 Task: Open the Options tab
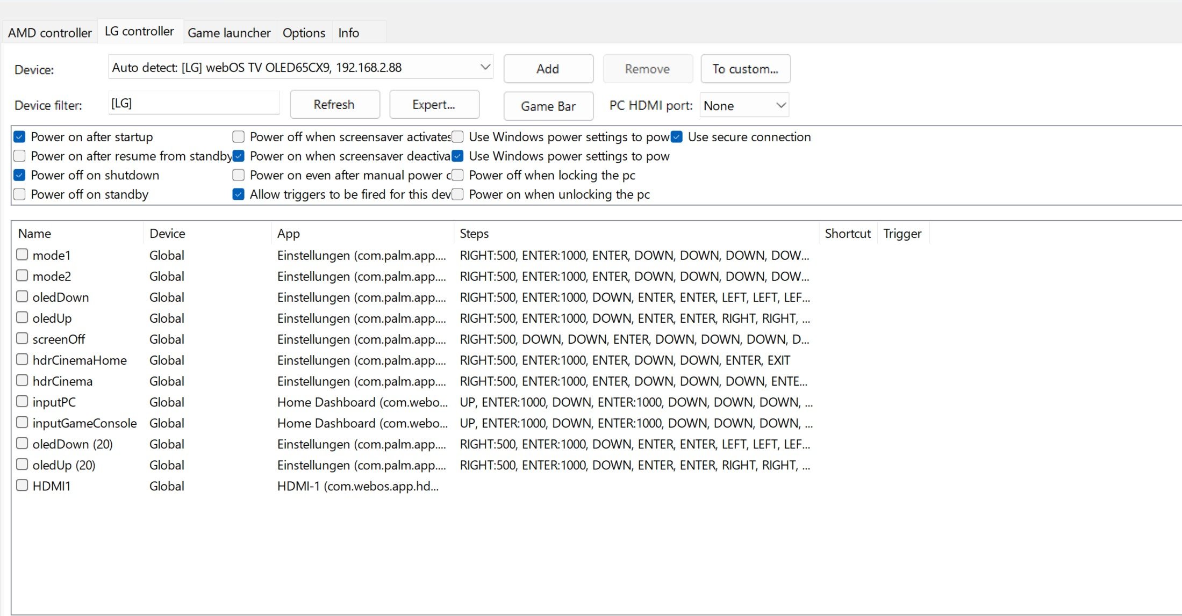[x=304, y=33]
